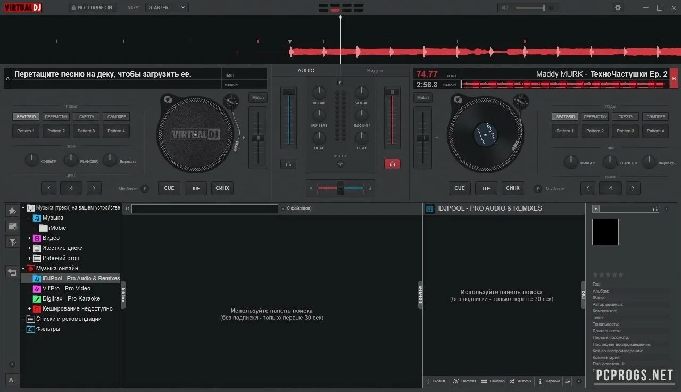Click master volume slider in title bar
This screenshot has height=392, width=681.
tap(530, 7)
